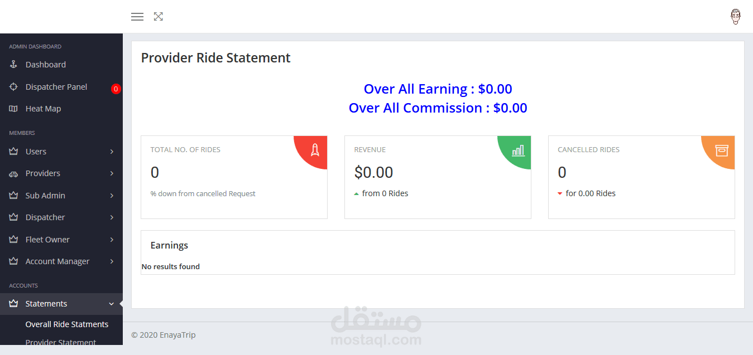Click the ACCOUNTS section header
Viewport: 753px width, 355px height.
pyautogui.click(x=23, y=285)
